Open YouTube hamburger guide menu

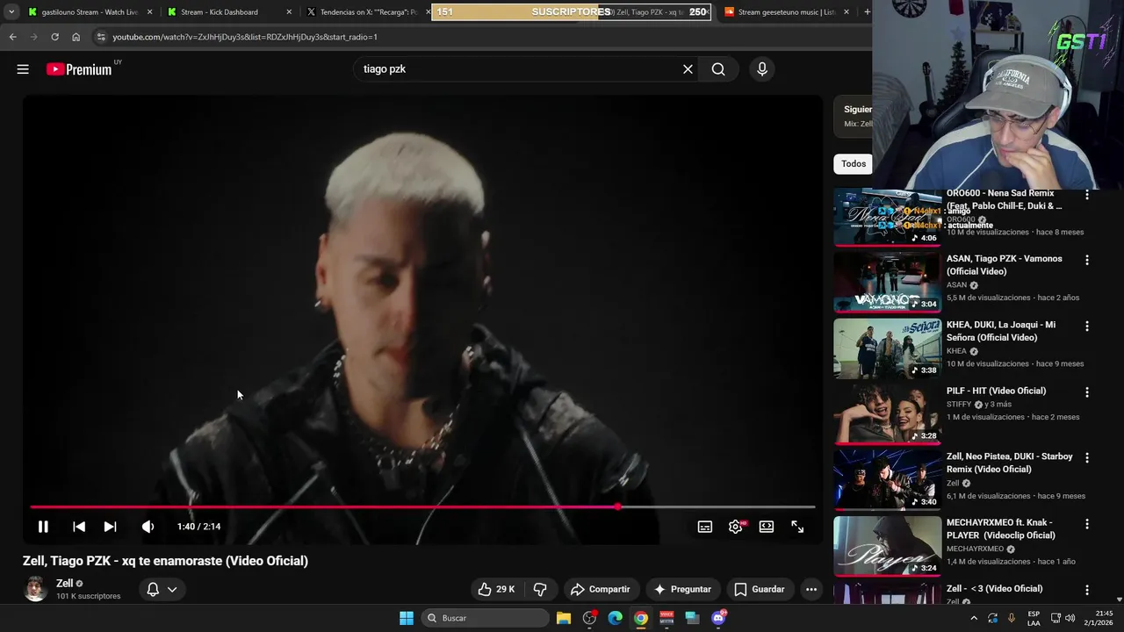pos(23,69)
